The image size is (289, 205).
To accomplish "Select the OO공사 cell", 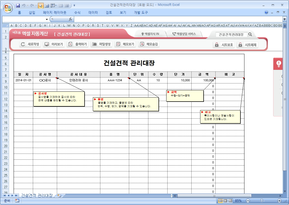I will (45, 80).
